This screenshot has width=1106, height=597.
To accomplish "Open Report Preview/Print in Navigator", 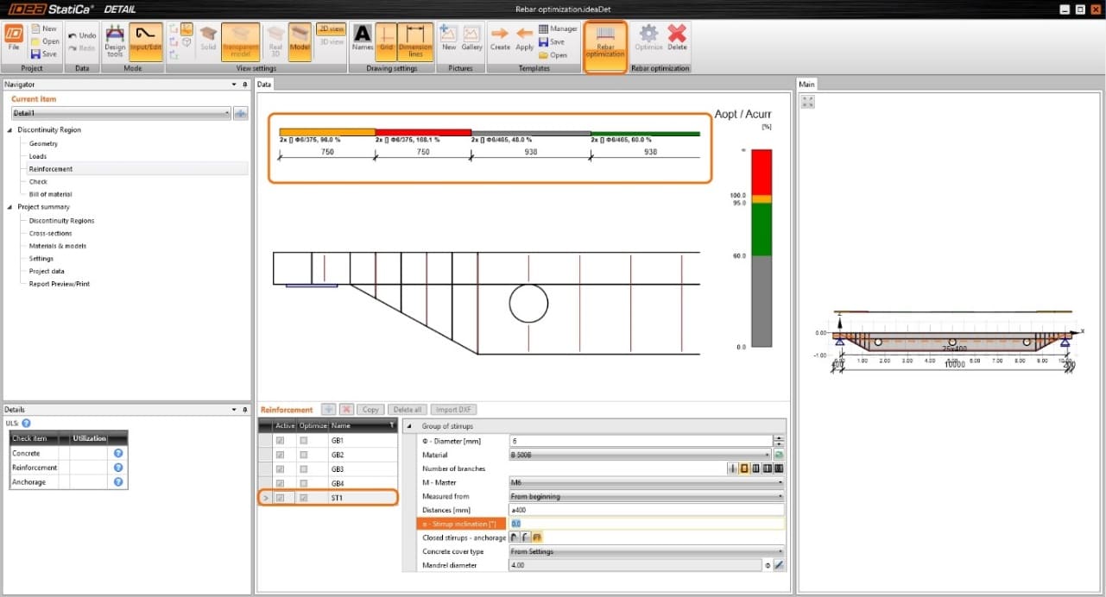I will [x=60, y=284].
